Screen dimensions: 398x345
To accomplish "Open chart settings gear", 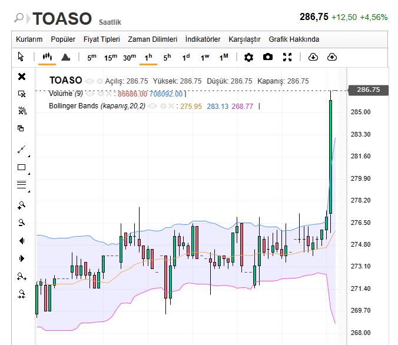I will (248, 57).
